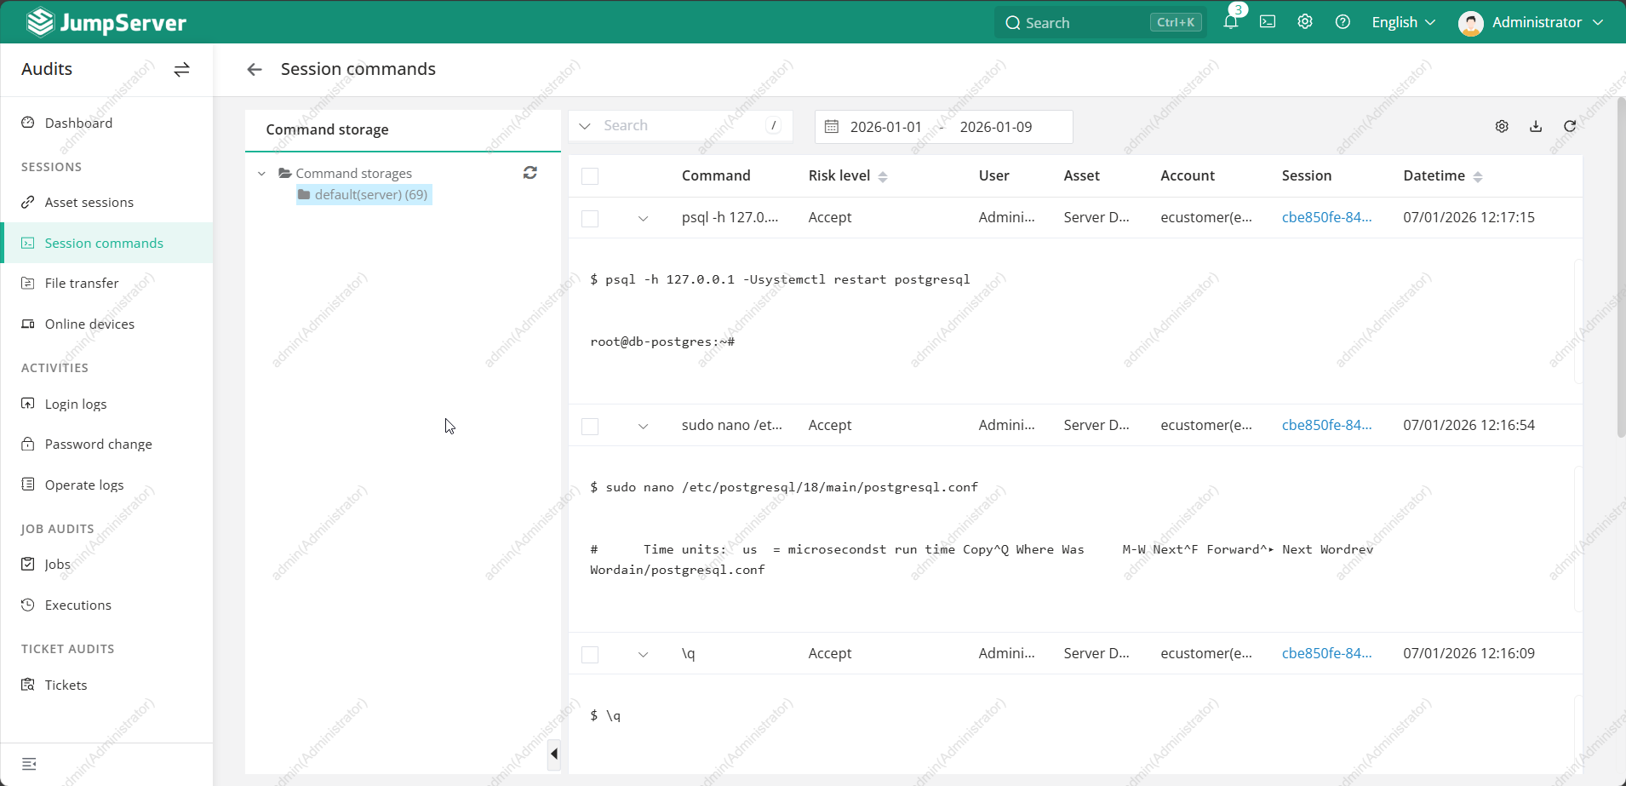
Task: Collapse the psql command row details
Action: coord(643,218)
